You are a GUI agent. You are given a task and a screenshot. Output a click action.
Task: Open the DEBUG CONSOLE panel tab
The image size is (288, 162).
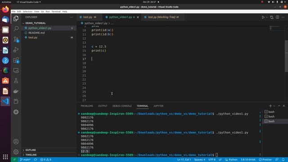click(122, 106)
